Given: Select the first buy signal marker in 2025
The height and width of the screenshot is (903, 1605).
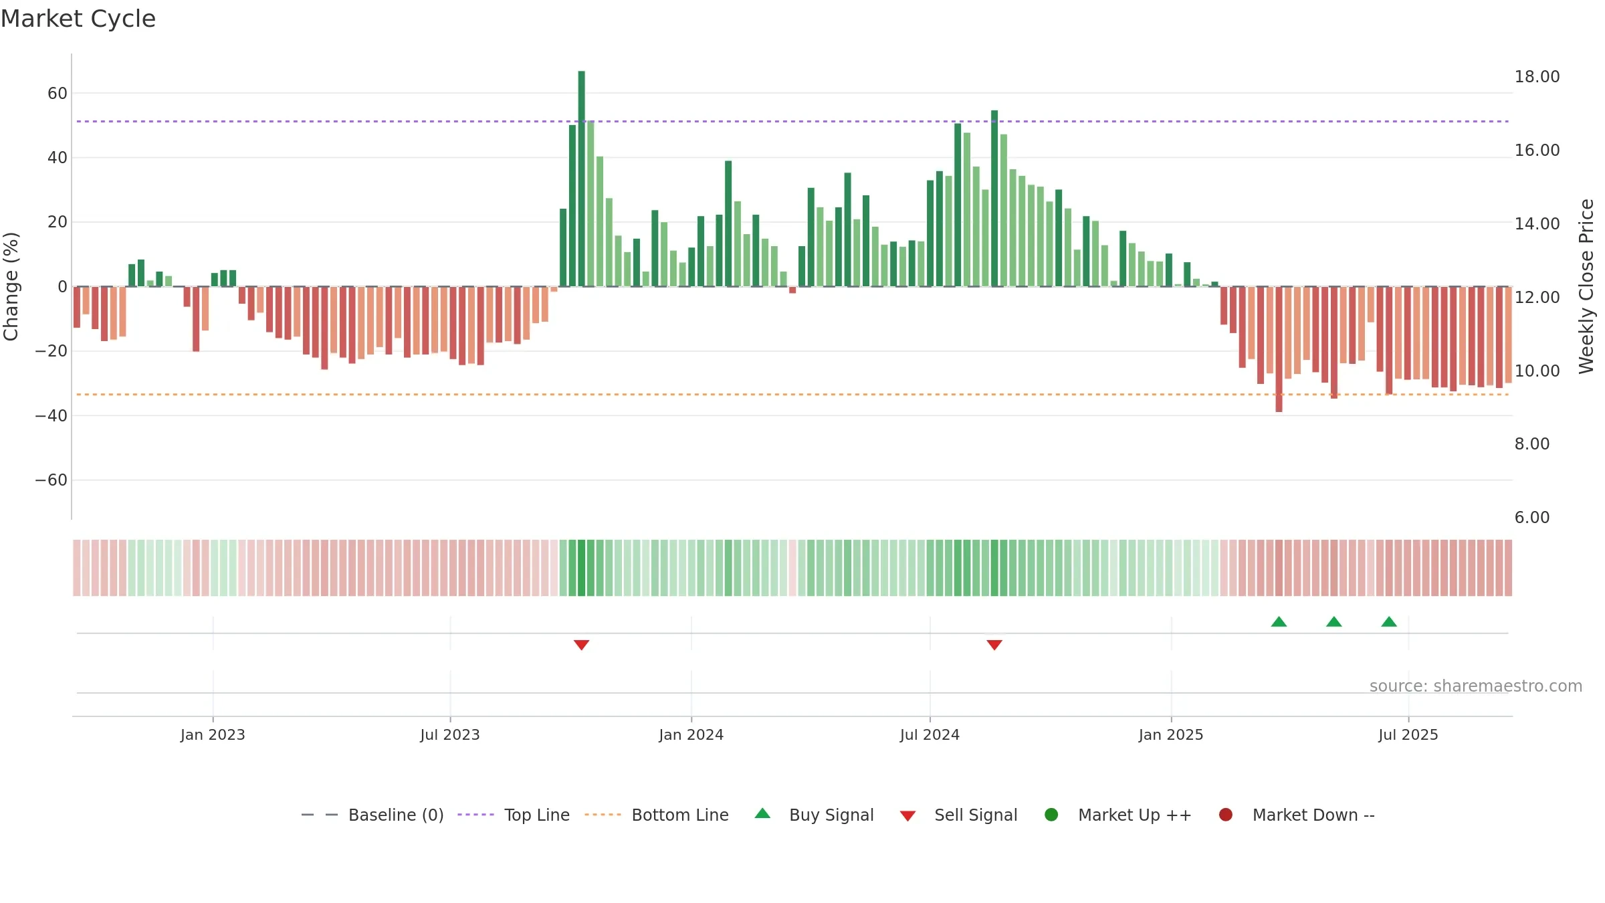Looking at the screenshot, I should [x=1279, y=621].
